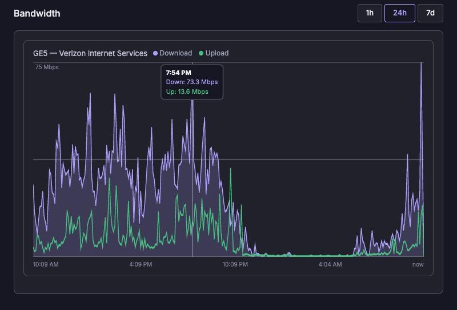Click the 10:09 AM axis label
Screen dimensions: 457x310
tap(46, 264)
